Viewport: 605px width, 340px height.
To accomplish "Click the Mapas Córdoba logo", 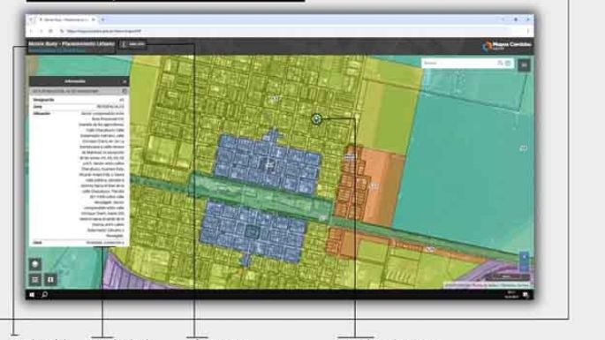I will tap(507, 46).
